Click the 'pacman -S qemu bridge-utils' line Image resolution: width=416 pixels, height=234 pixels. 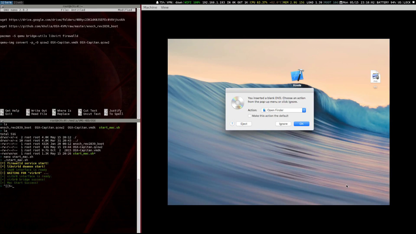39,36
